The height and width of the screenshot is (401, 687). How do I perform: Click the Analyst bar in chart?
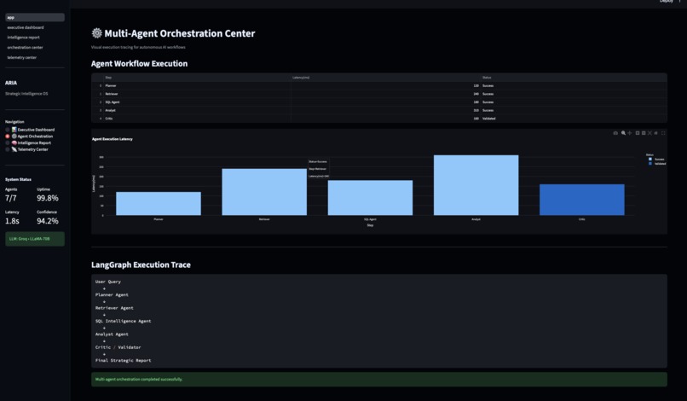[x=476, y=185]
